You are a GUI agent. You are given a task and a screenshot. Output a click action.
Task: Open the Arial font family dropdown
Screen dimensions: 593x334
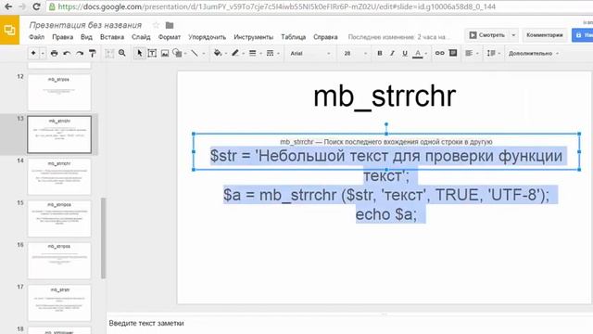pyautogui.click(x=310, y=54)
